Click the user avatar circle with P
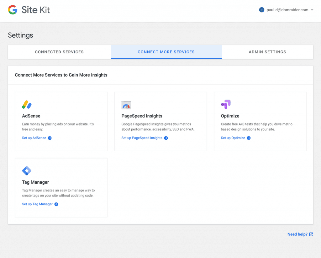The image size is (321, 258). pos(262,10)
